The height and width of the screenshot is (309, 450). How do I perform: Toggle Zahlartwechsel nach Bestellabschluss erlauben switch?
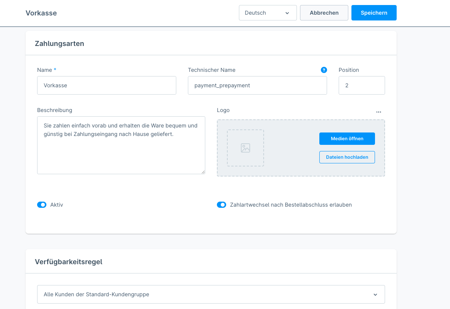(222, 205)
